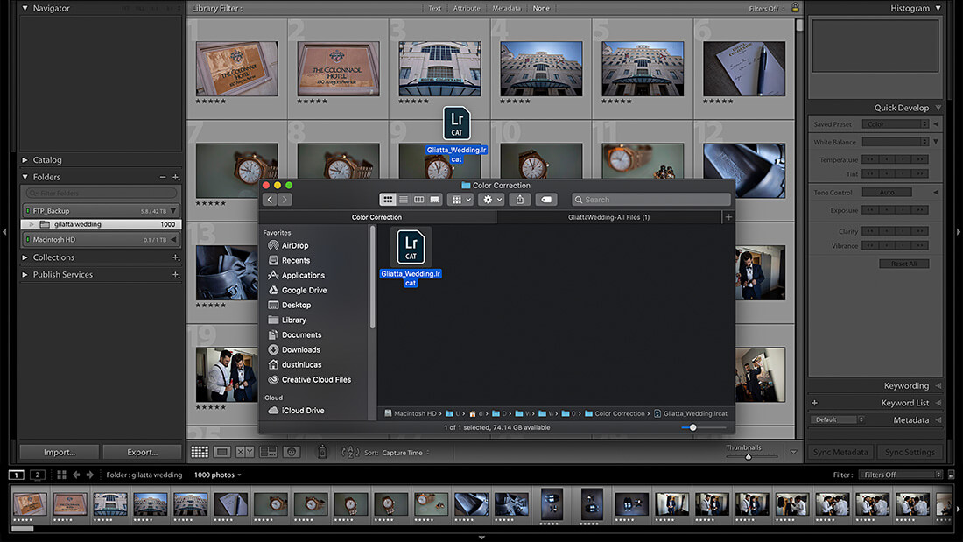Switch to Grid view in Lightroom toolbar
This screenshot has height=542, width=963.
[x=200, y=452]
